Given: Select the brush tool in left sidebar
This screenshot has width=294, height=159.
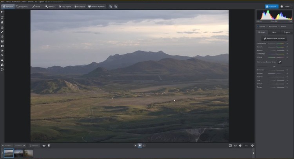Looking at the screenshot, I should point(2,32).
